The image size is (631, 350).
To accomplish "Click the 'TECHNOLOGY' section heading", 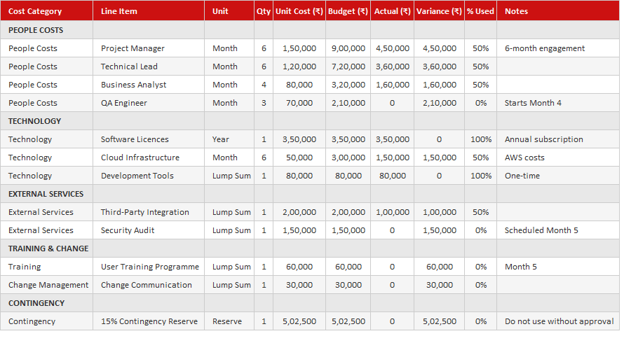I will pyautogui.click(x=34, y=121).
